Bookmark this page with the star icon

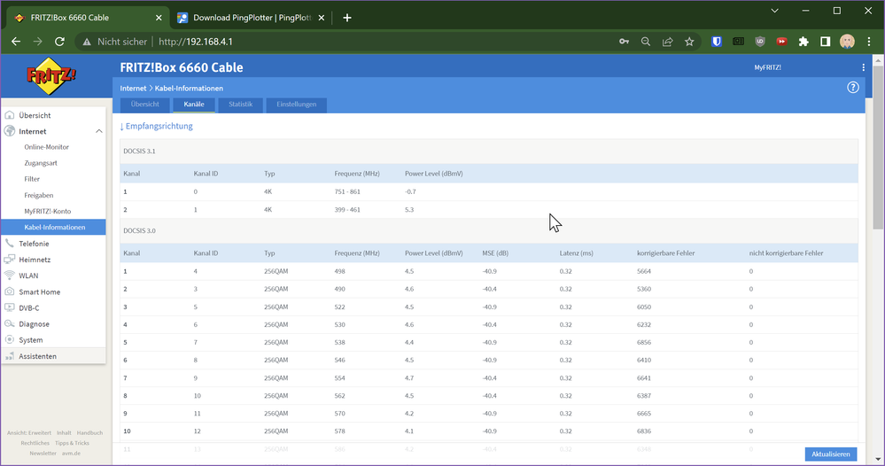(689, 42)
